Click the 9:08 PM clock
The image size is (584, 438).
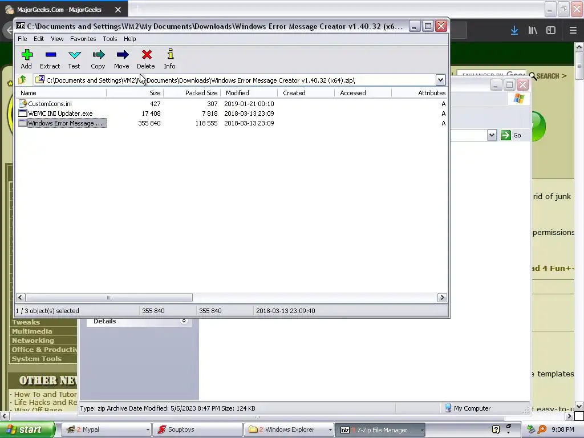click(563, 429)
